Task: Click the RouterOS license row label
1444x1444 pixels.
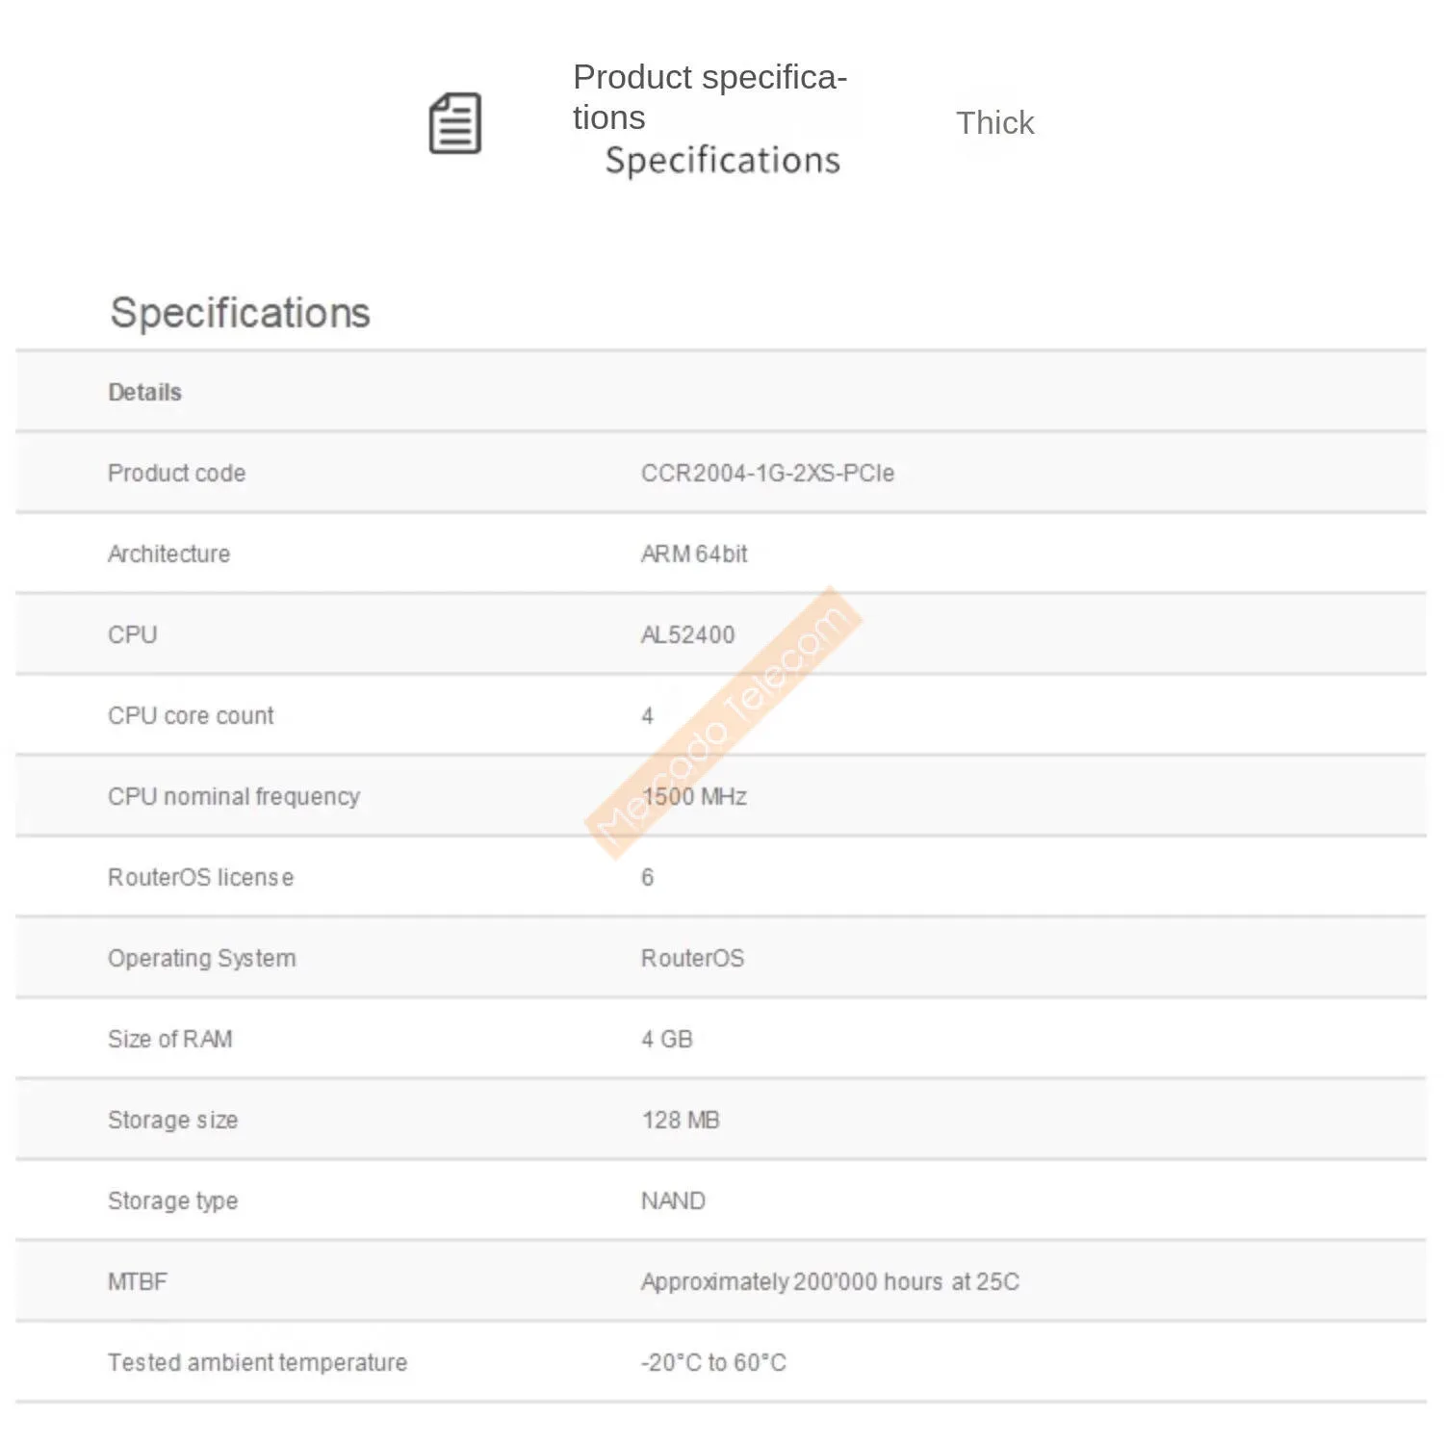Action: pyautogui.click(x=200, y=877)
